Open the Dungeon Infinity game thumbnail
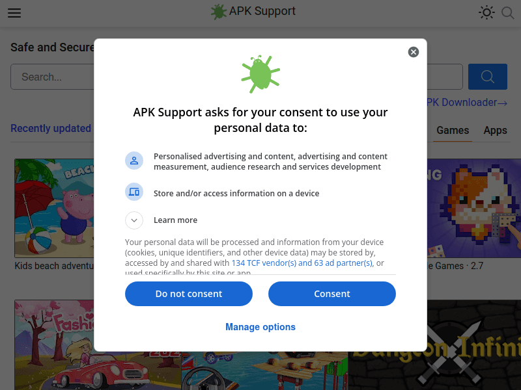The image size is (521, 390). tap(434, 345)
